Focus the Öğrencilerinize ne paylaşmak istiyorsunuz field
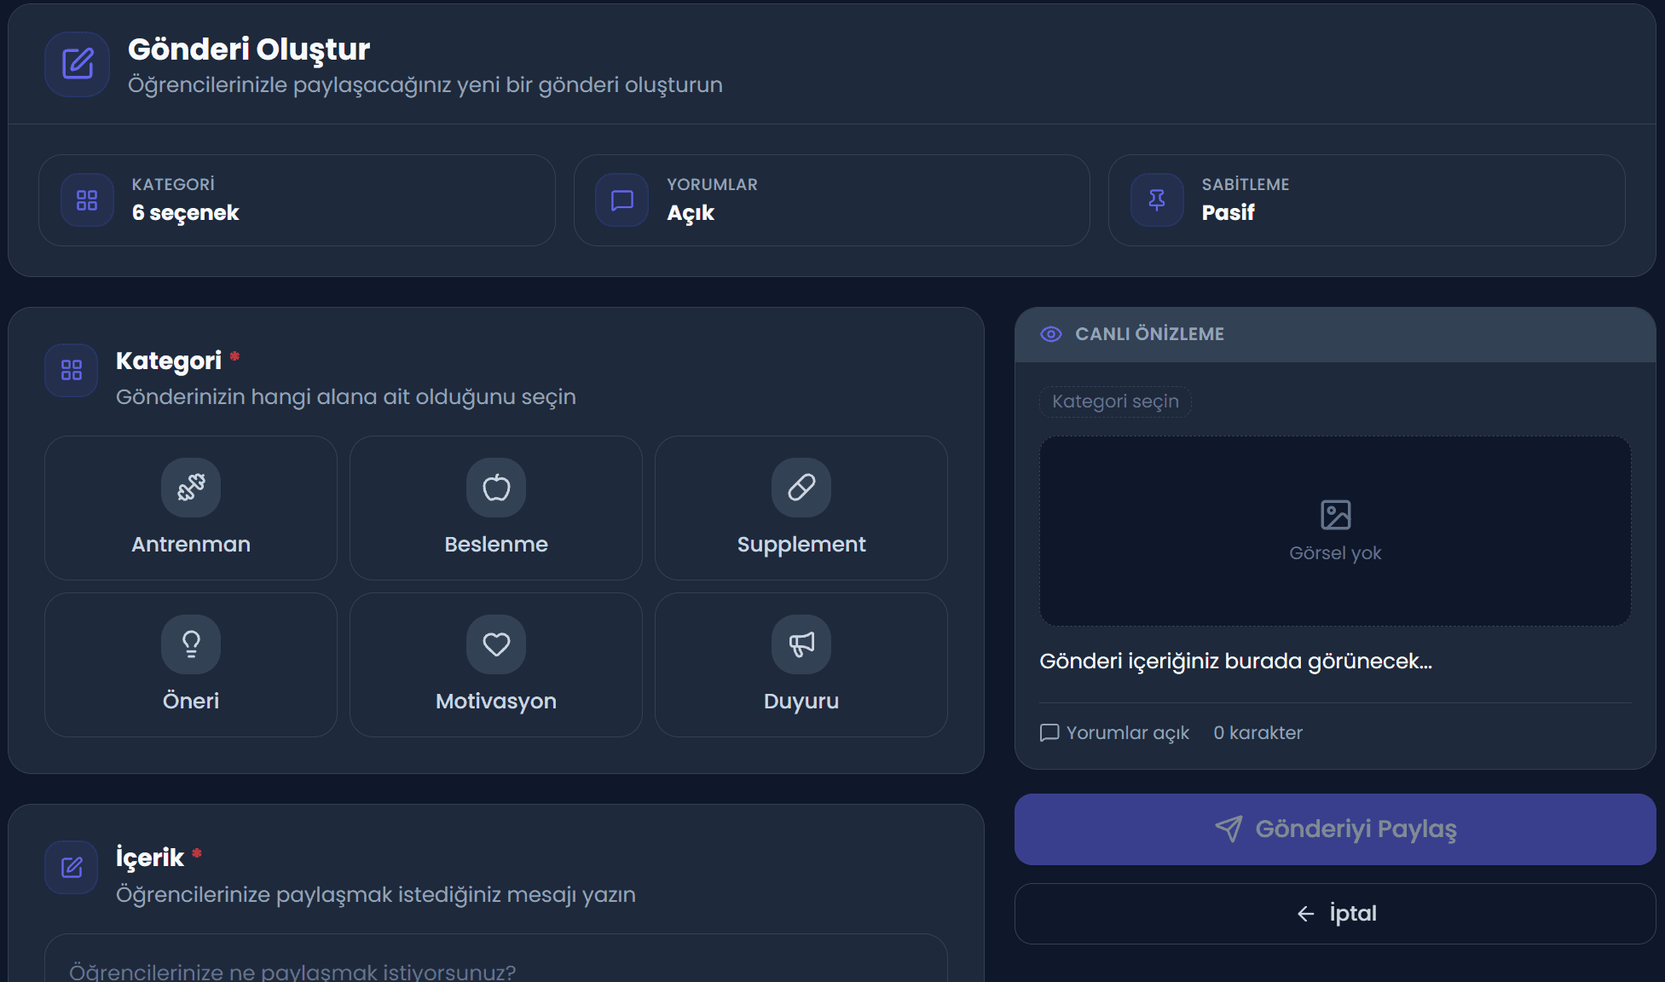The height and width of the screenshot is (982, 1665). point(496,959)
